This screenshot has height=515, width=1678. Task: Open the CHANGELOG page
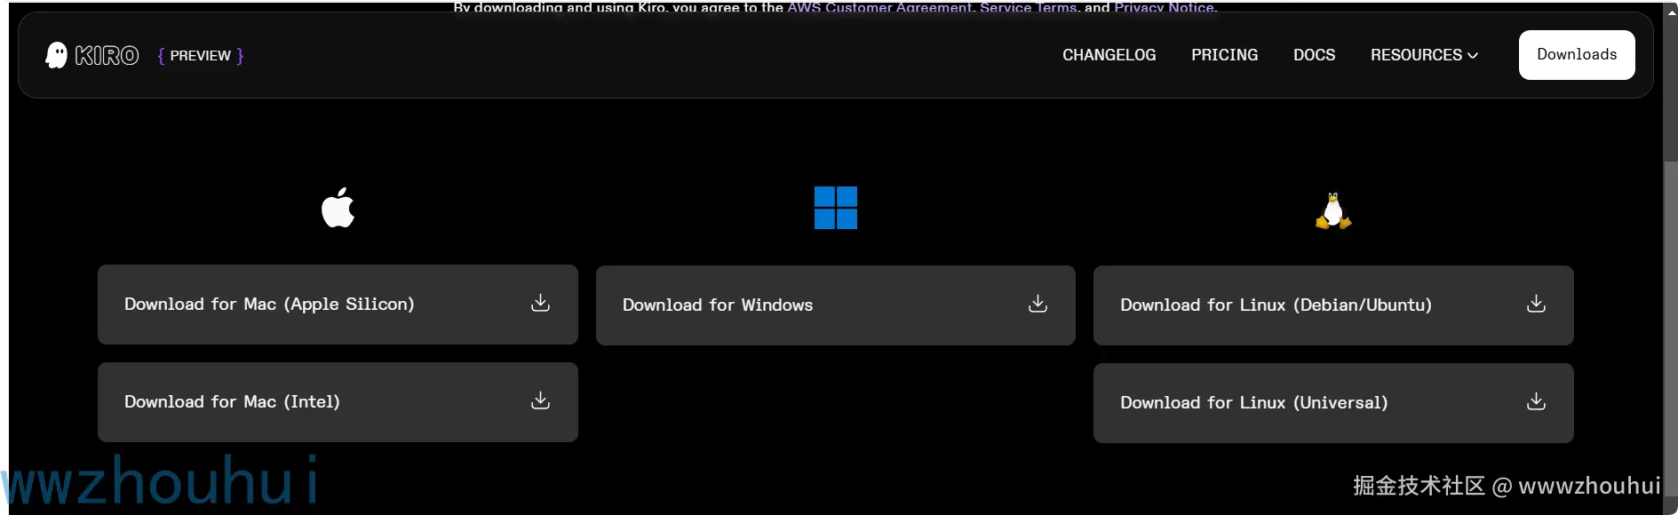pos(1109,55)
